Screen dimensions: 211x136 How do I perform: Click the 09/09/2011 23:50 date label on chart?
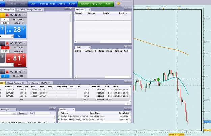pyautogui.click(x=176, y=135)
